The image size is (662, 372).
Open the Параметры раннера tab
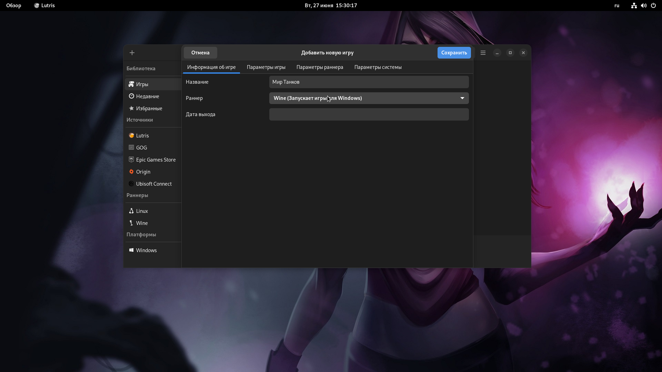click(320, 67)
